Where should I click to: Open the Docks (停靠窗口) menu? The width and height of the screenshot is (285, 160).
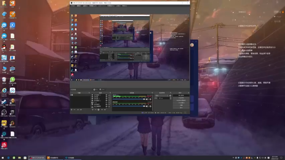[93, 6]
